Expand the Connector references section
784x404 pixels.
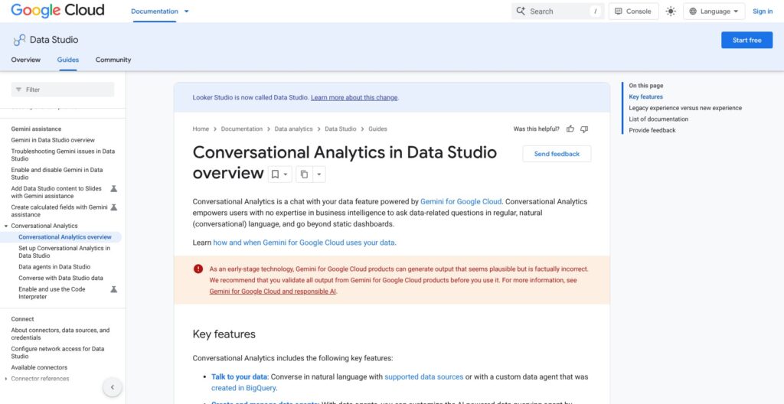(x=5, y=379)
